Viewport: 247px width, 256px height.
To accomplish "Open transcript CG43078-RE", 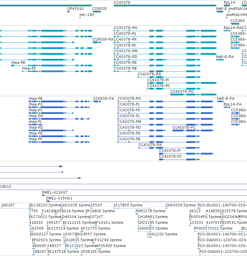I will [x=157, y=66].
